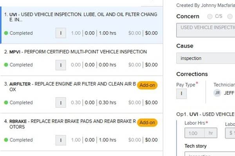Click the pay type I box on MPVI row
The image size is (235, 156).
pos(61,65)
